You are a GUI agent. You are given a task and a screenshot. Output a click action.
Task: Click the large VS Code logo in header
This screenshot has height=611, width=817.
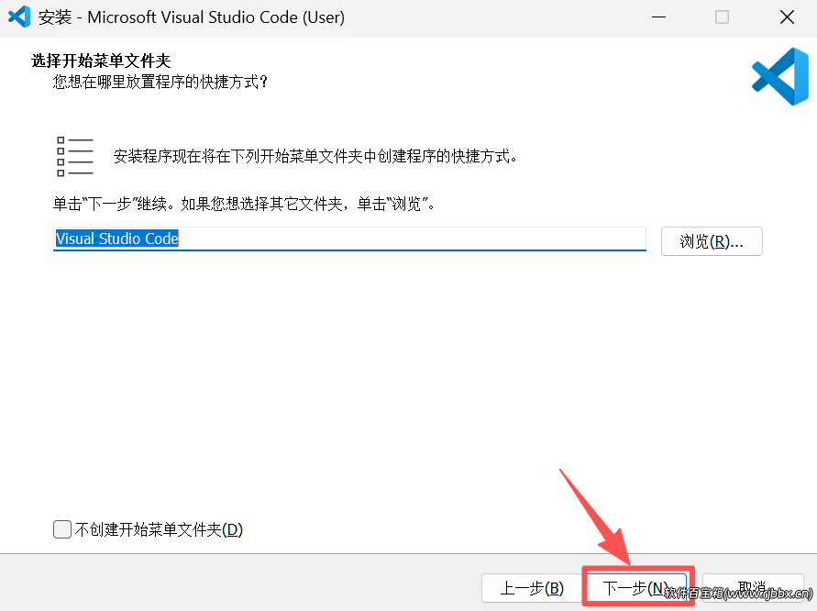tap(780, 76)
